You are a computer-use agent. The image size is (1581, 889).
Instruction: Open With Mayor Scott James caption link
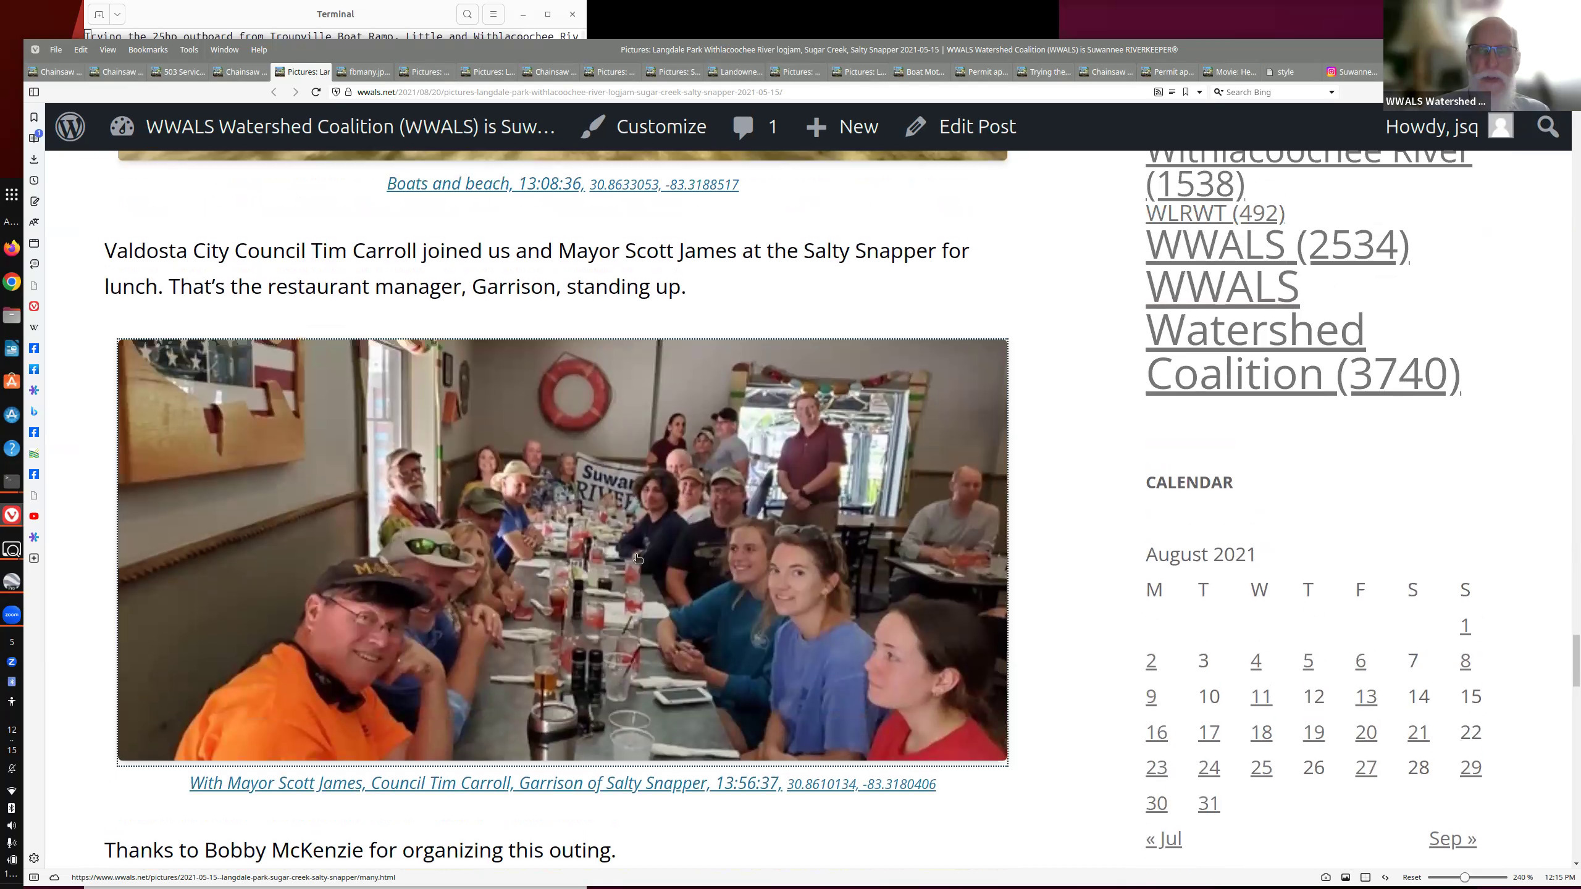coord(485,783)
